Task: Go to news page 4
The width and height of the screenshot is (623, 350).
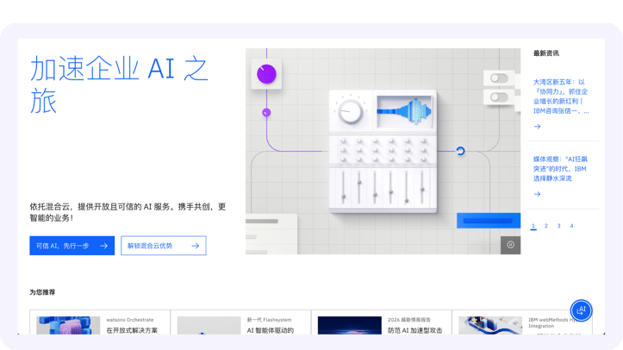Action: tap(571, 226)
